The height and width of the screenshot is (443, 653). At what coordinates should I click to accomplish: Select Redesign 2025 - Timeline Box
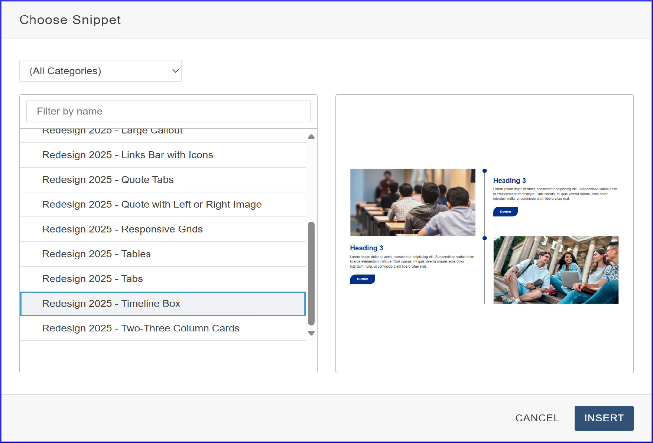pos(111,304)
